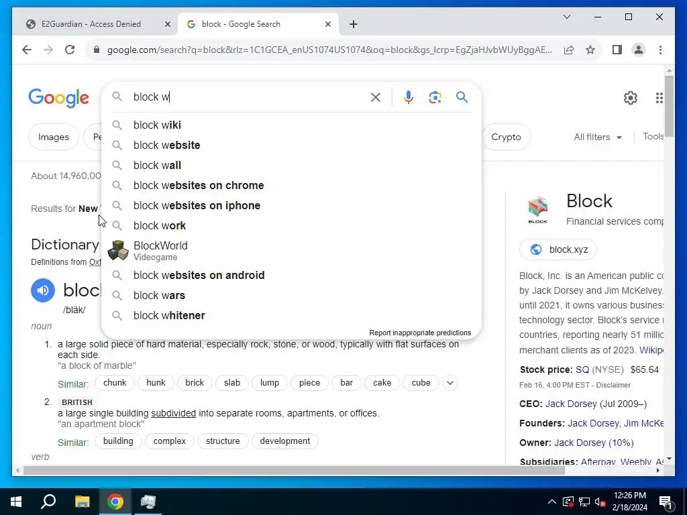Choose suggestion block wall
Screen dimensions: 687x515
click(x=291, y=166)
